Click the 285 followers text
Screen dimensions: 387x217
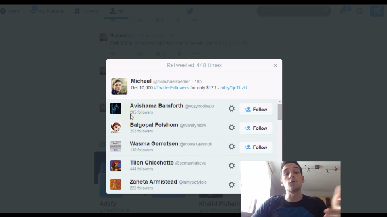pyautogui.click(x=141, y=112)
